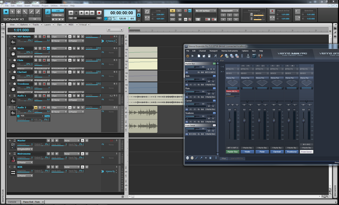Pick the Select tool

12,12
